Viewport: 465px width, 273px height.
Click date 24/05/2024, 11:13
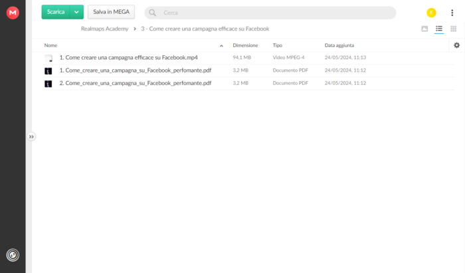(x=345, y=58)
